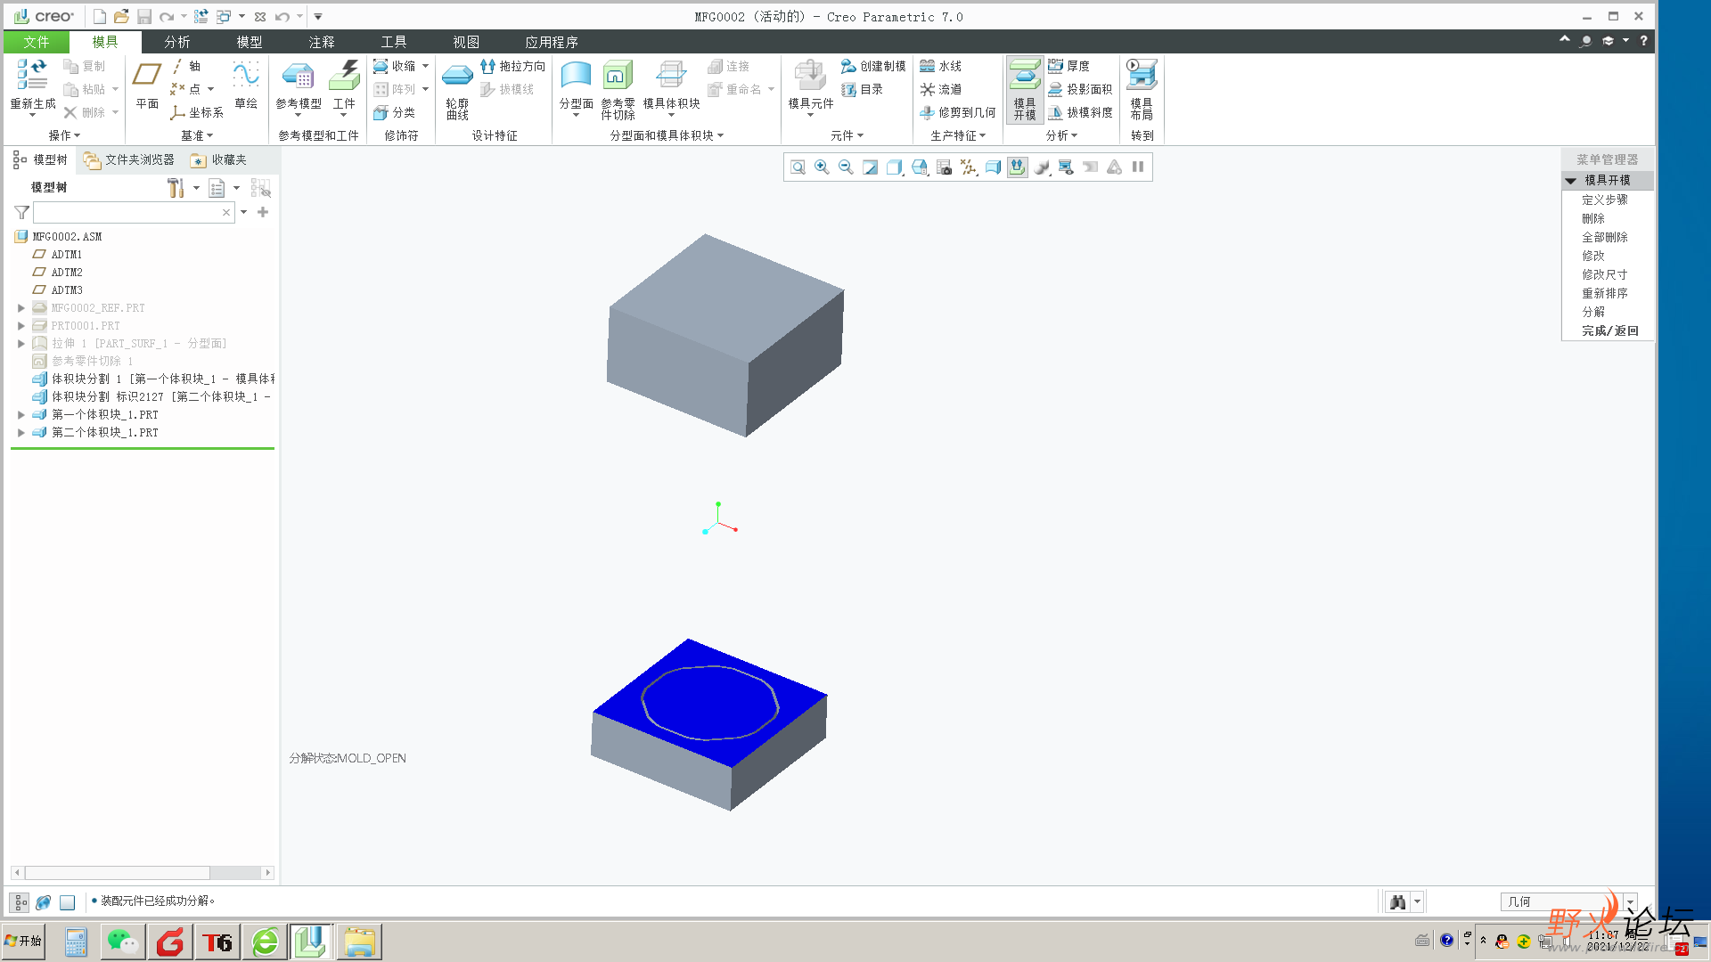Screen dimensions: 1711x962
Task: Open the 文件夹浏览器 navigator tab
Action: pos(129,159)
